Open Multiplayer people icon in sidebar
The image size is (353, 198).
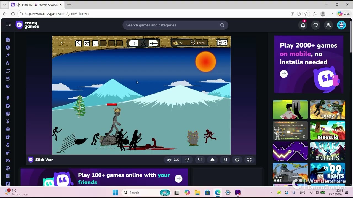(8, 86)
